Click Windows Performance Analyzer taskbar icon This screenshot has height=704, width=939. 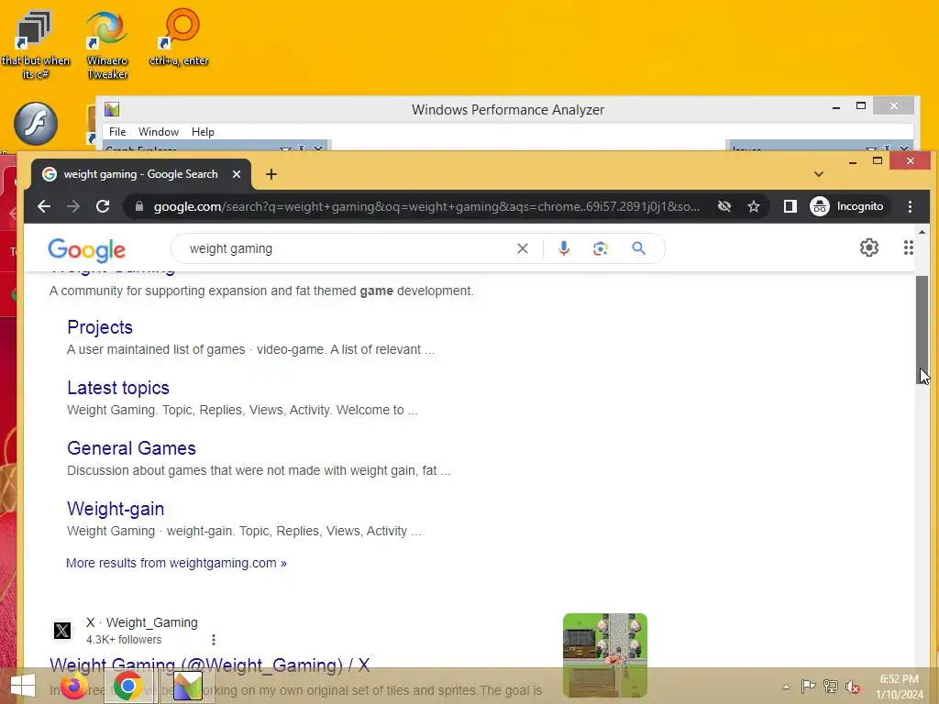[x=187, y=686]
